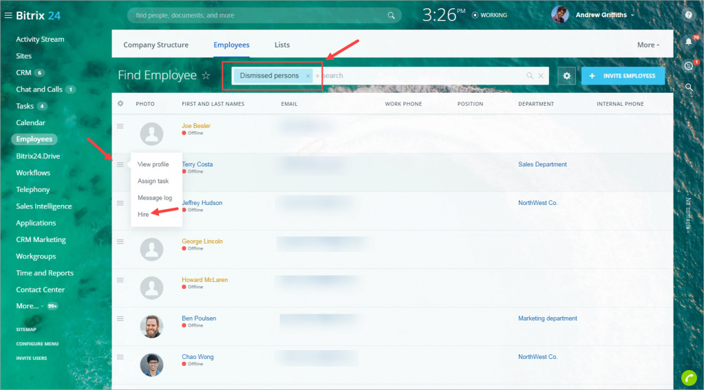704x390 pixels.
Task: Expand the More... item in left sidebar
Action: (30, 306)
